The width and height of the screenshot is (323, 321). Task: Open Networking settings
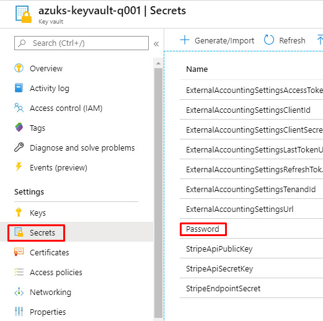[50, 292]
